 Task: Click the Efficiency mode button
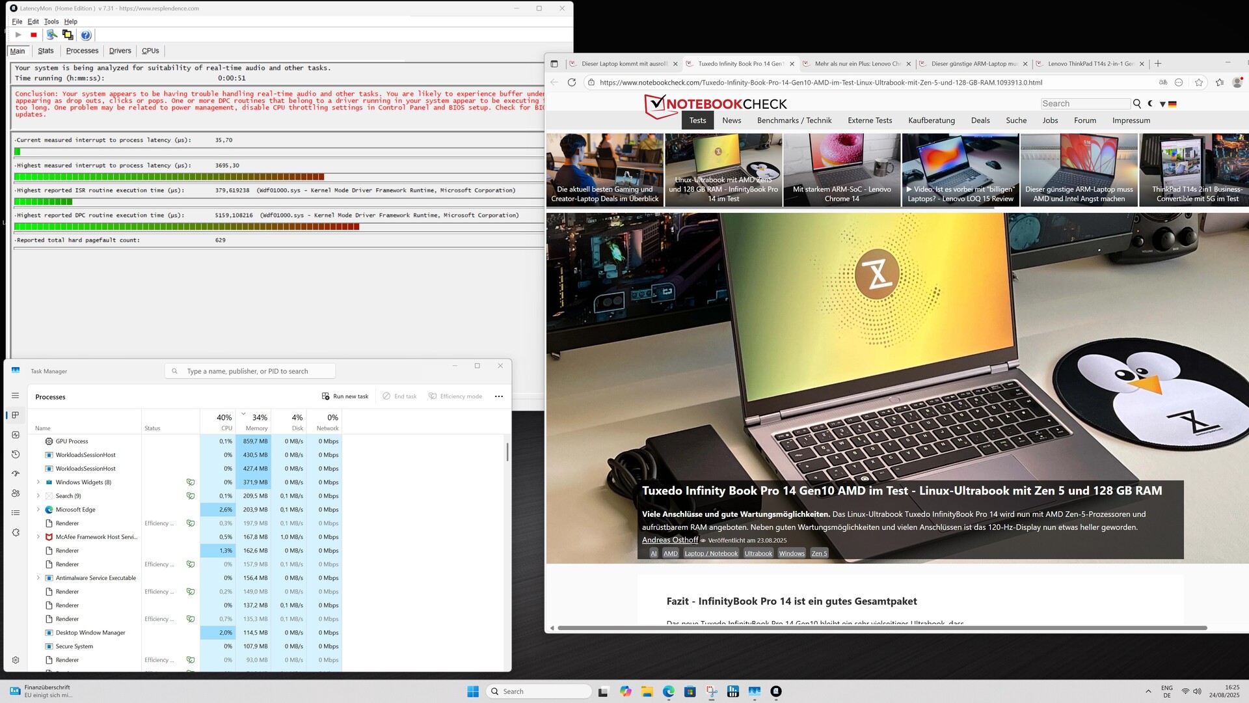(x=455, y=396)
